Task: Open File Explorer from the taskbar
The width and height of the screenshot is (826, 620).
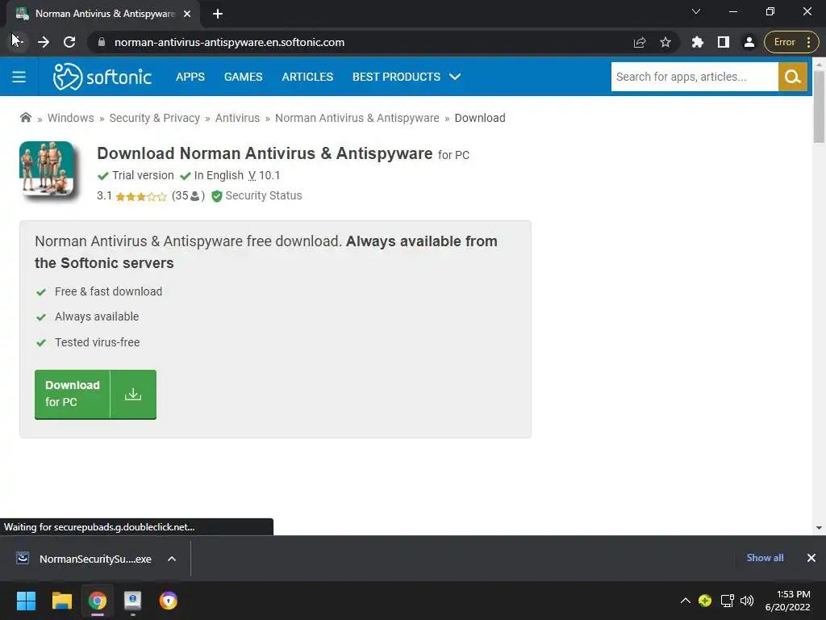Action: coord(61,601)
